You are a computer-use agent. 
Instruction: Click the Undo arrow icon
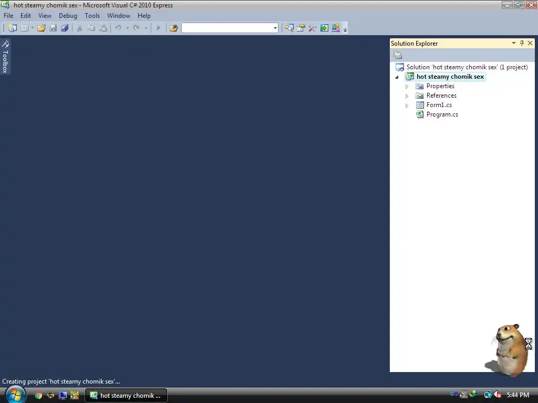pos(118,28)
